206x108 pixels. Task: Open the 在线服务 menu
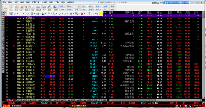click(71, 2)
